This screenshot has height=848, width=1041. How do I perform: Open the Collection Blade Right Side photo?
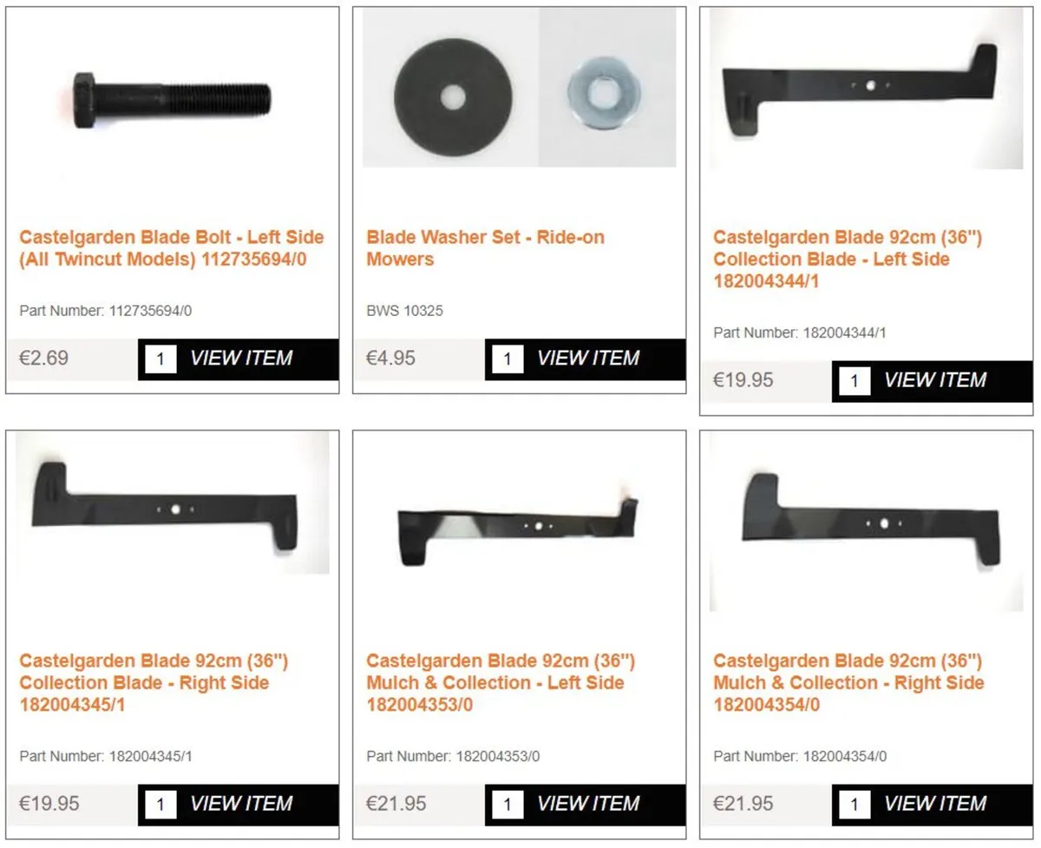point(172,503)
